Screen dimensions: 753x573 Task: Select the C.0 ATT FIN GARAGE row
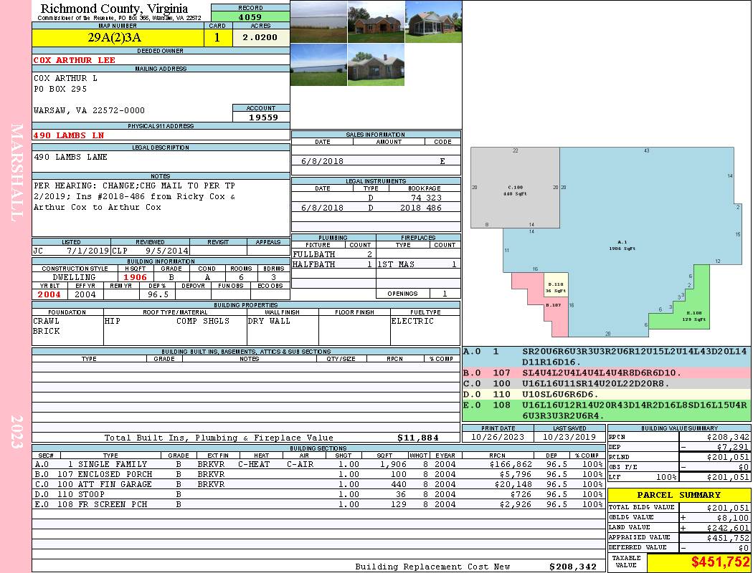tap(319, 484)
